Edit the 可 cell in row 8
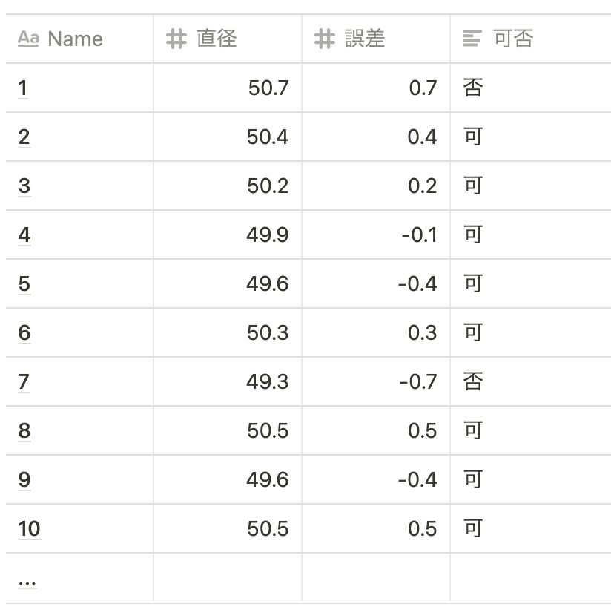The height and width of the screenshot is (610, 611). click(x=531, y=430)
